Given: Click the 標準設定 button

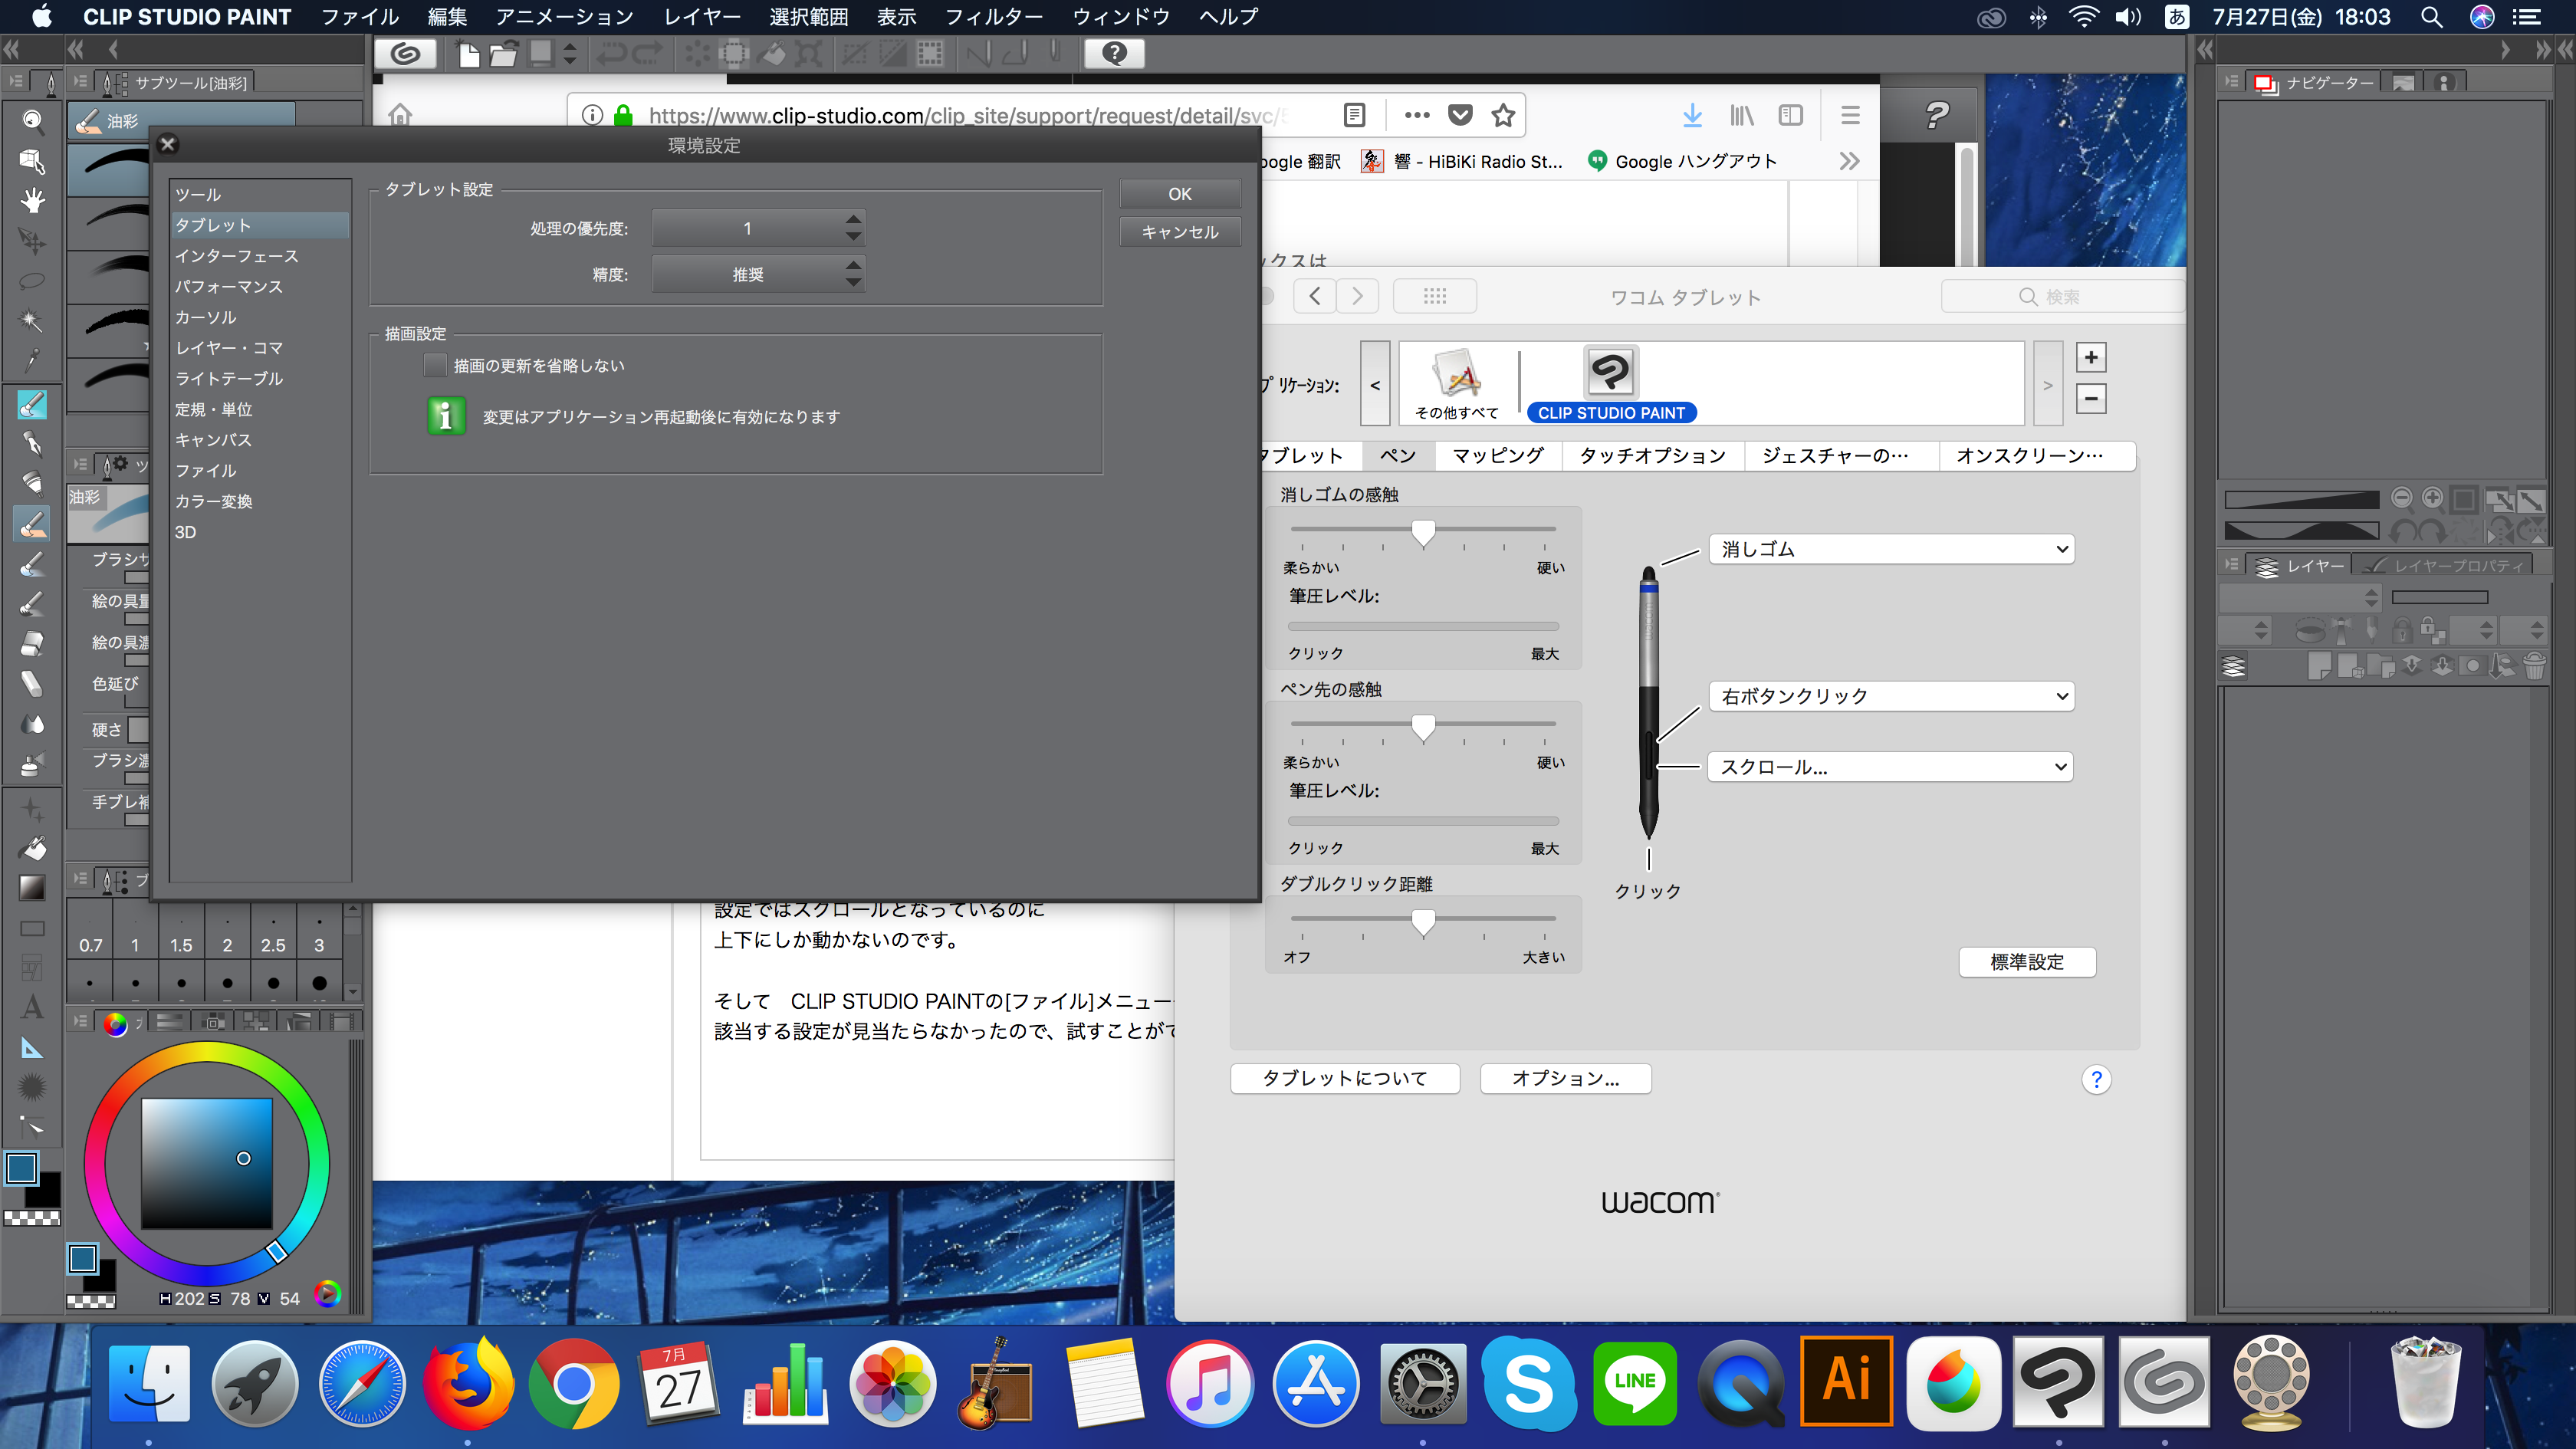Looking at the screenshot, I should [2026, 962].
